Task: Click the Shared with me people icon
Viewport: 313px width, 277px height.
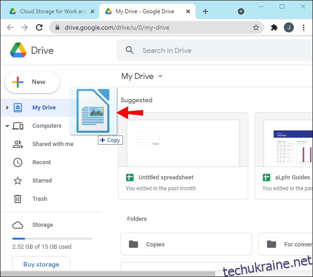Action: tap(18, 144)
